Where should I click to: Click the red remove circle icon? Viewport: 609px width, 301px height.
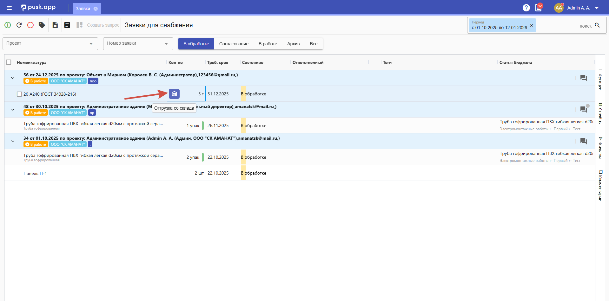30,25
